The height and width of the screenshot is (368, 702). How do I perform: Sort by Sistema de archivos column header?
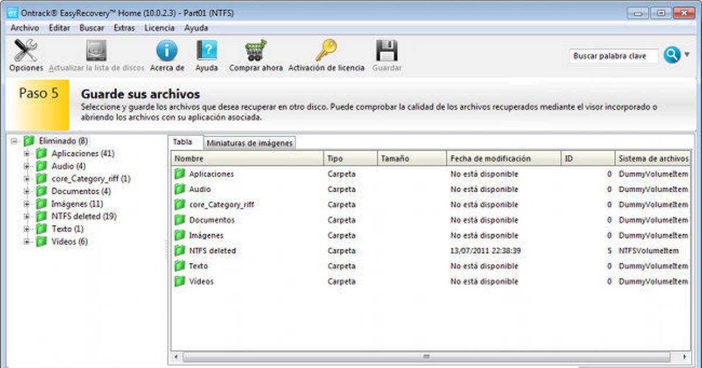coord(652,158)
